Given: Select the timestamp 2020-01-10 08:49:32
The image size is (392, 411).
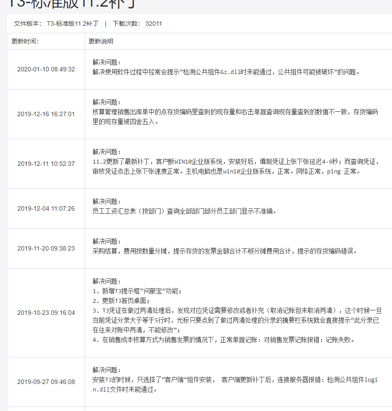Looking at the screenshot, I should pyautogui.click(x=46, y=69).
